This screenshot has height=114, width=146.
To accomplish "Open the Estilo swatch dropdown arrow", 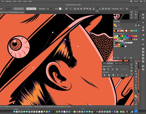I will (x=62, y=9).
